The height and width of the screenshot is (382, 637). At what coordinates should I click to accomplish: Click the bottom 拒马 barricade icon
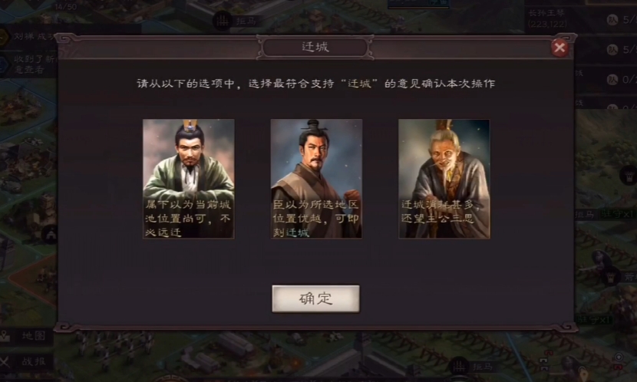pyautogui.click(x=460, y=367)
